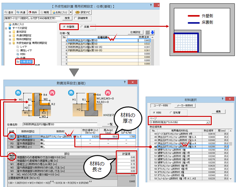Select お気に入り star item in tree
The height and width of the screenshot is (187, 236).
(x=16, y=24)
